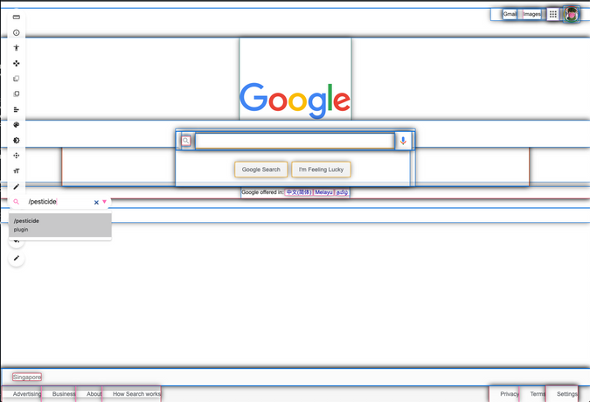The height and width of the screenshot is (402, 590).
Task: Start voice search with microphone
Action: point(403,141)
